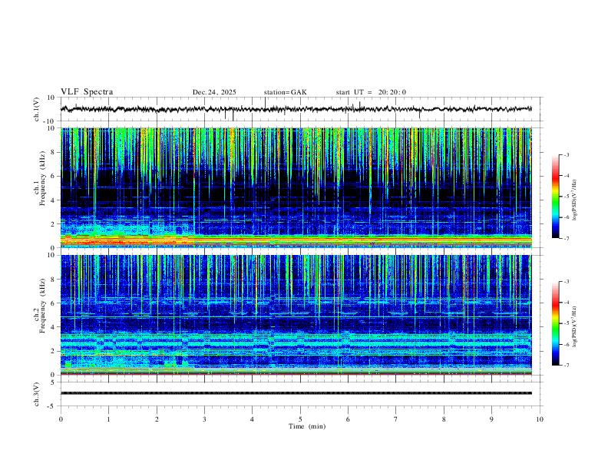Select the "start UT = 20:20:0" text

[371, 92]
